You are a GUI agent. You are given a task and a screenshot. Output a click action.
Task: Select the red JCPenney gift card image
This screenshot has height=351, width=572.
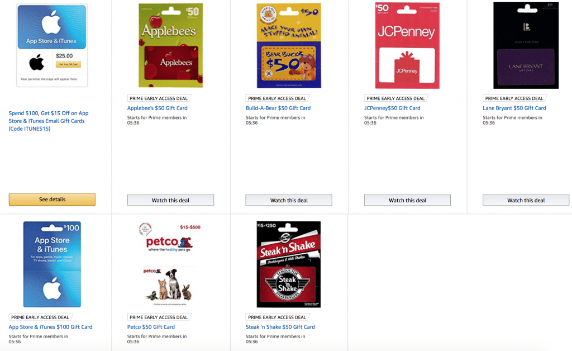(x=407, y=45)
